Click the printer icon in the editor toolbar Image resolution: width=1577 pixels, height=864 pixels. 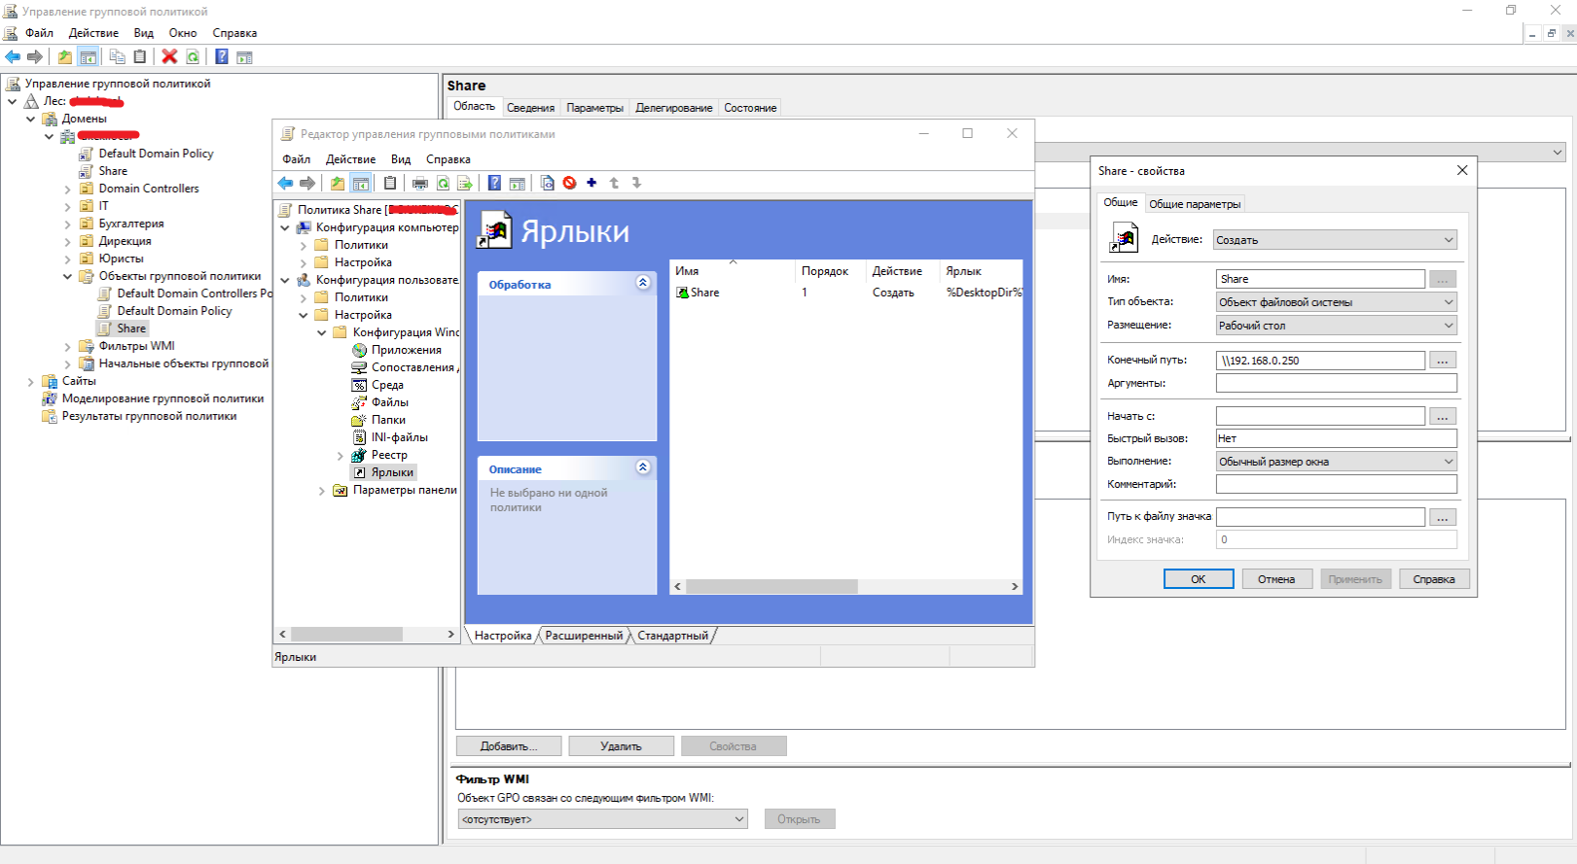pyautogui.click(x=420, y=183)
